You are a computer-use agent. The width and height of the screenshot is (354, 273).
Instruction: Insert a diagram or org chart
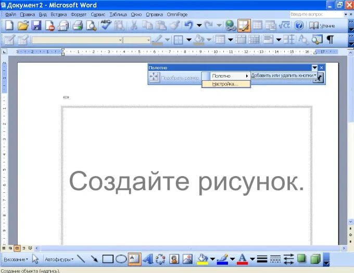160,259
